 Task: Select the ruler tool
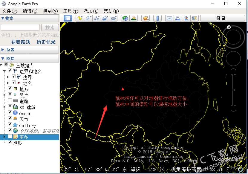pos(157,18)
